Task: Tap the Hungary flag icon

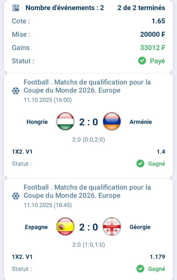Action: [65, 121]
